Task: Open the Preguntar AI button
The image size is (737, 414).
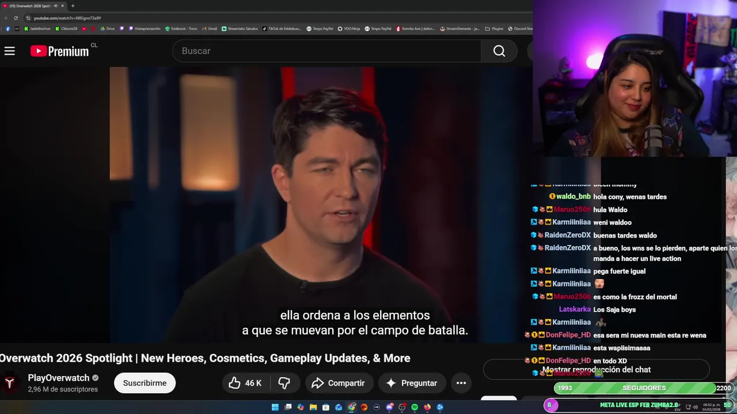Action: (x=412, y=383)
